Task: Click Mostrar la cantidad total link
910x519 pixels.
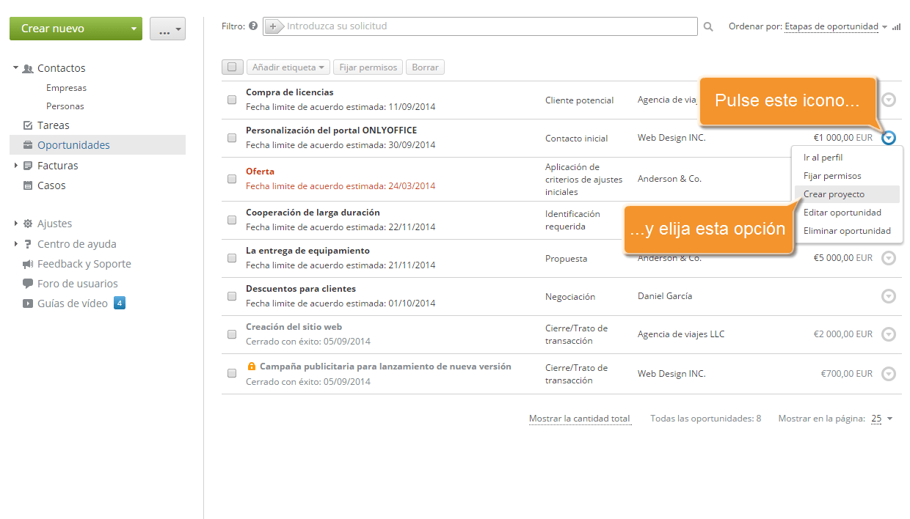Action: coord(580,419)
